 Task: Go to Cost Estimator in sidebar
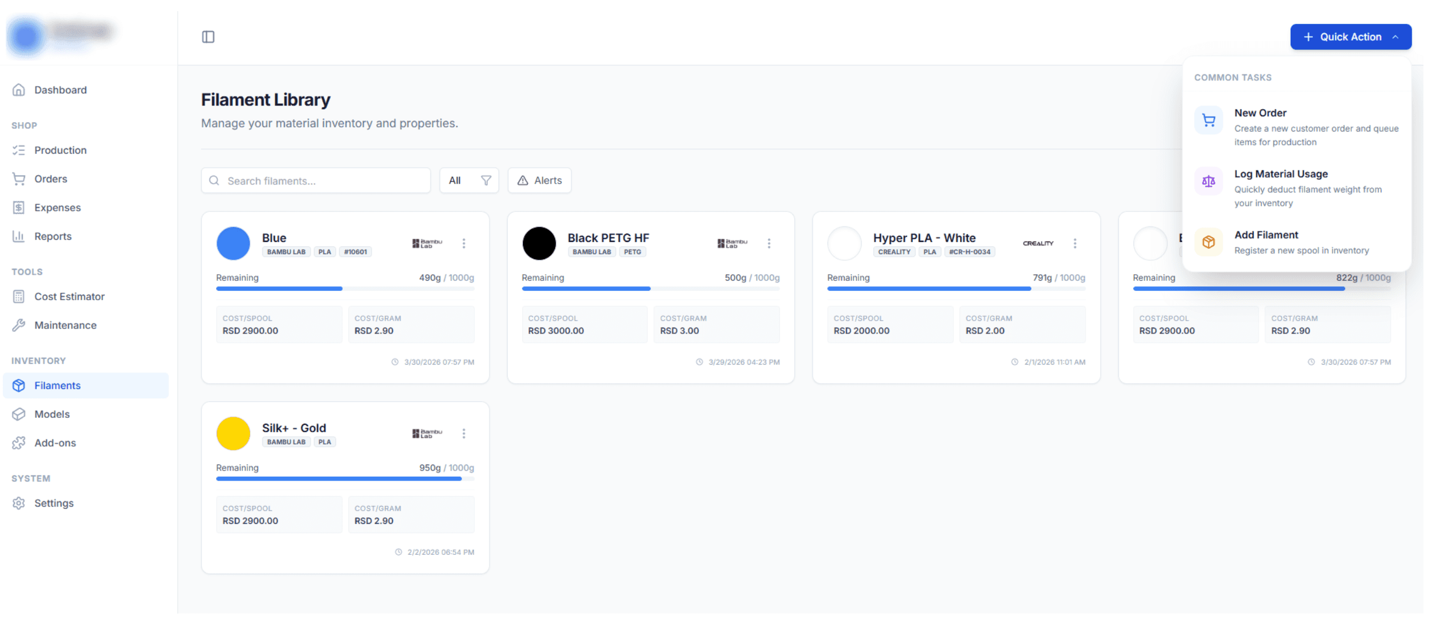click(69, 296)
